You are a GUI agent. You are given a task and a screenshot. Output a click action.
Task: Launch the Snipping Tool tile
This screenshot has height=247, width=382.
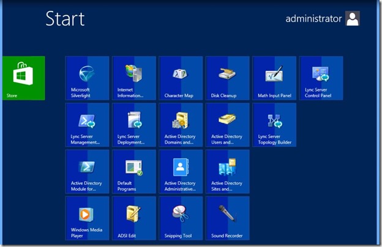point(181,218)
